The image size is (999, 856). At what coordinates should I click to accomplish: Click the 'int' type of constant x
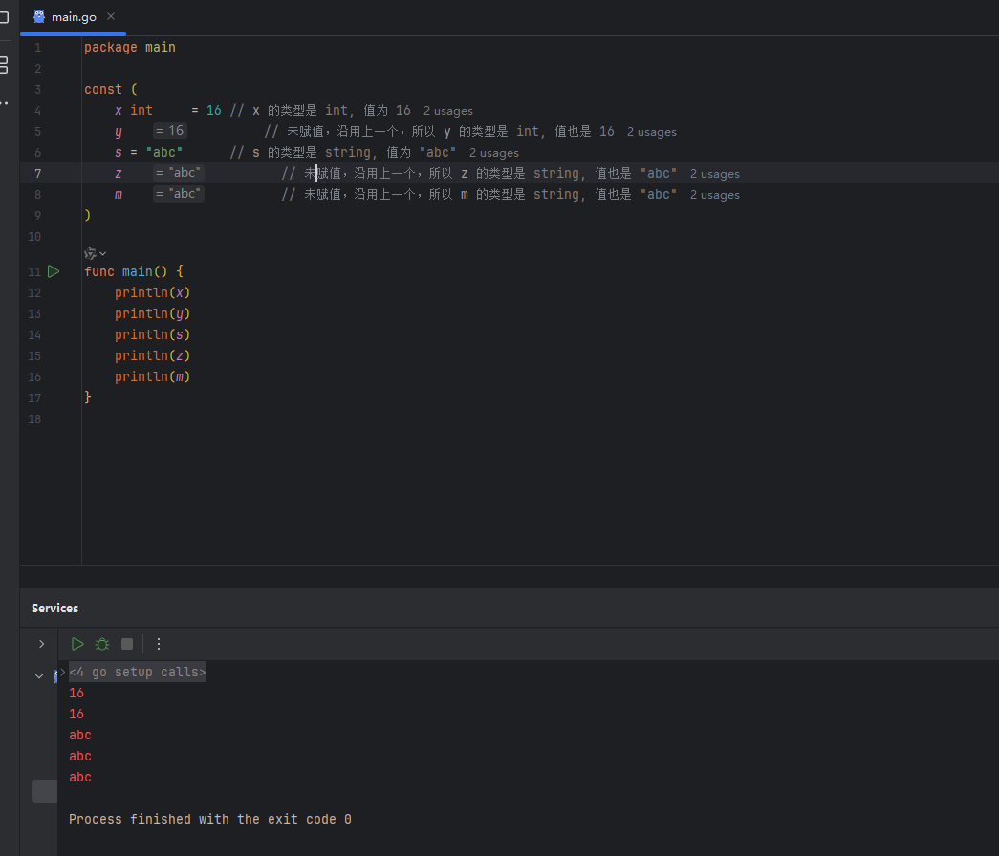pos(141,110)
